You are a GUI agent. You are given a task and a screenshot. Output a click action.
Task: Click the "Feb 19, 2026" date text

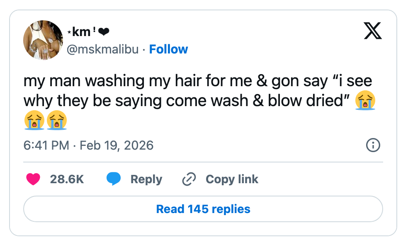[x=117, y=145]
